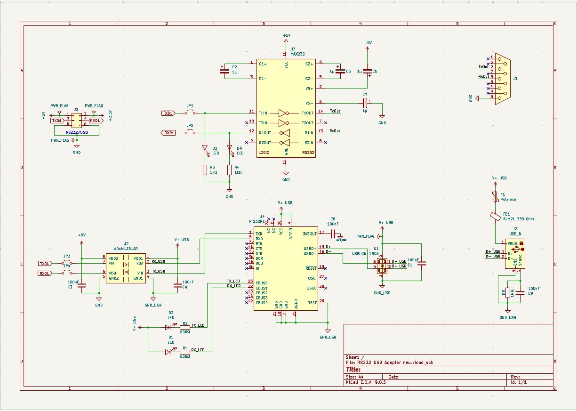
Task: Select resistor R6 1MΩ below USB connector
Action: tap(507, 293)
